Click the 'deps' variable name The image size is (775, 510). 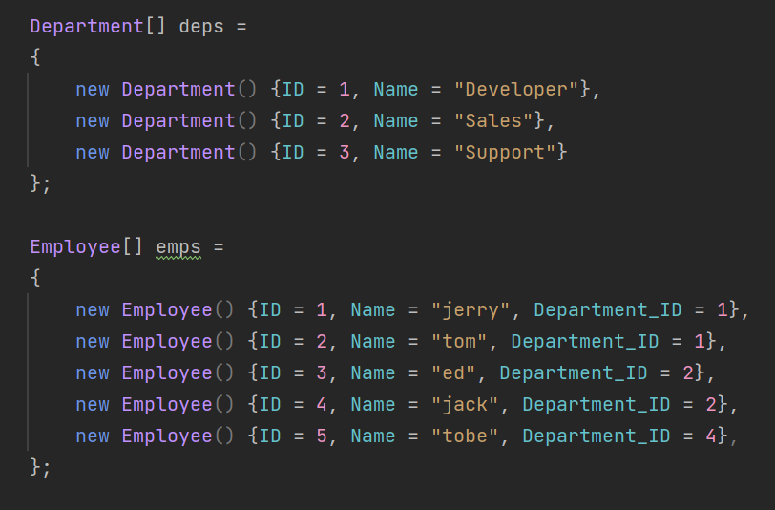pos(201,27)
